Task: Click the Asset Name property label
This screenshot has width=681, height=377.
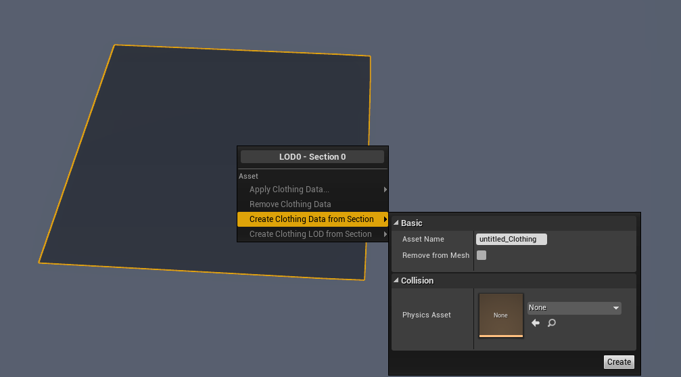Action: (423, 239)
